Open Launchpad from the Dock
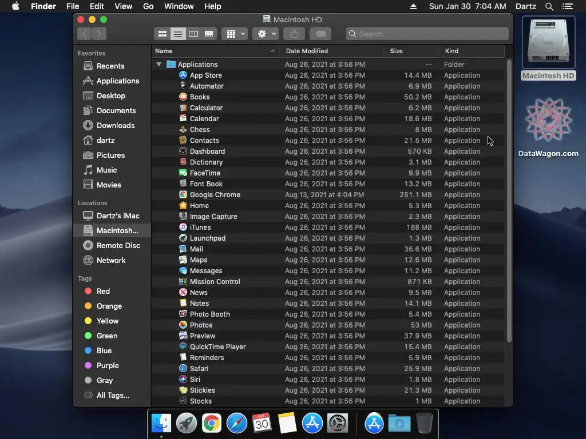The height and width of the screenshot is (439, 586). click(186, 424)
